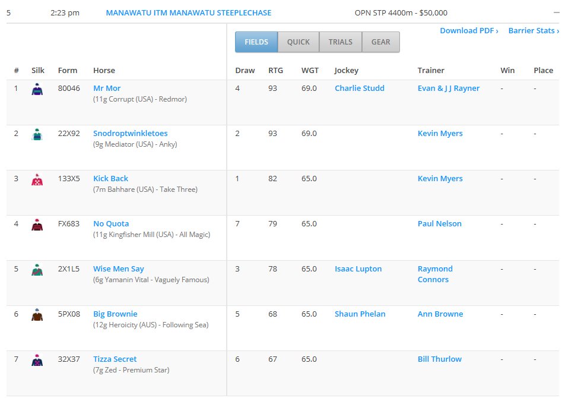
Task: Click the Wise Men Say silk icon
Action: click(37, 270)
